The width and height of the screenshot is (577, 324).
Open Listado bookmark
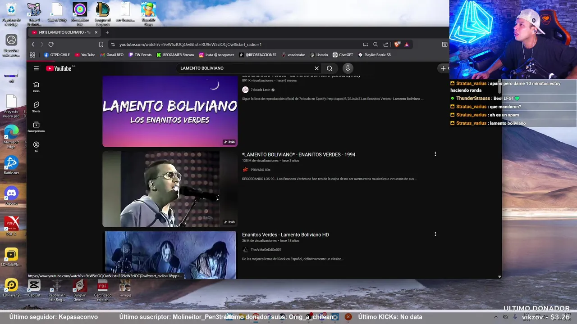pyautogui.click(x=319, y=55)
